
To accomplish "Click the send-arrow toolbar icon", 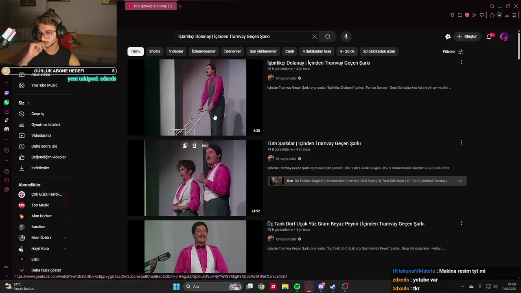I will pos(474,15).
